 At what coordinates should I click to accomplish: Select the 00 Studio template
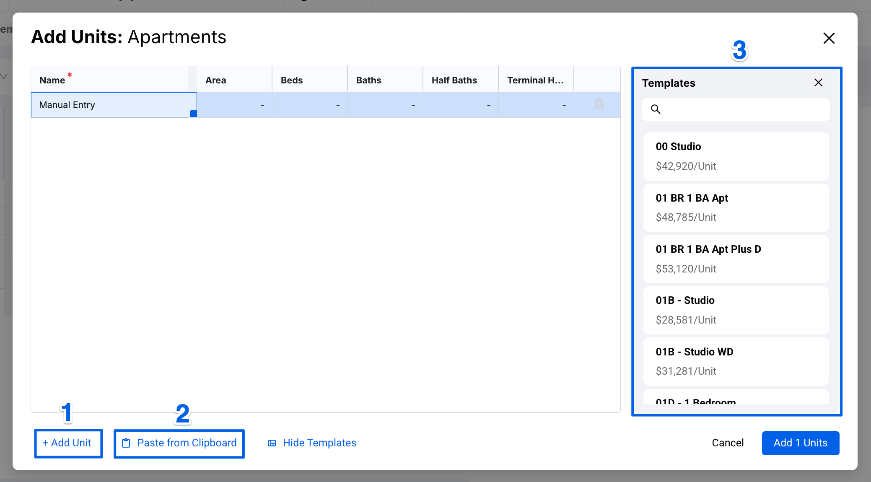(736, 156)
